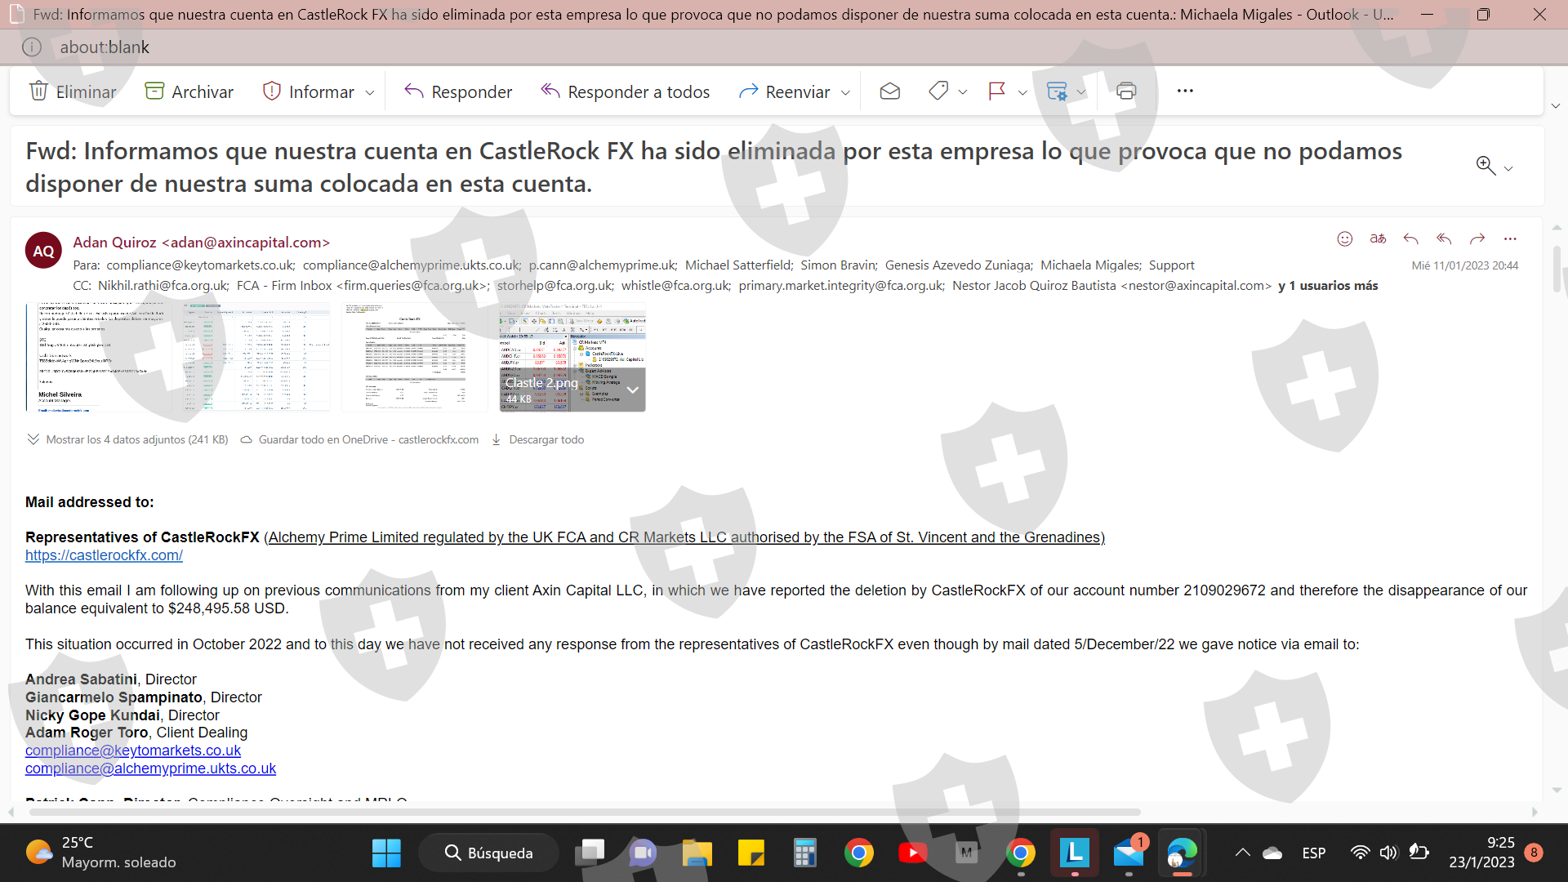Viewport: 1568px width, 882px height.
Task: Click Responder a todos
Action: pyautogui.click(x=626, y=91)
